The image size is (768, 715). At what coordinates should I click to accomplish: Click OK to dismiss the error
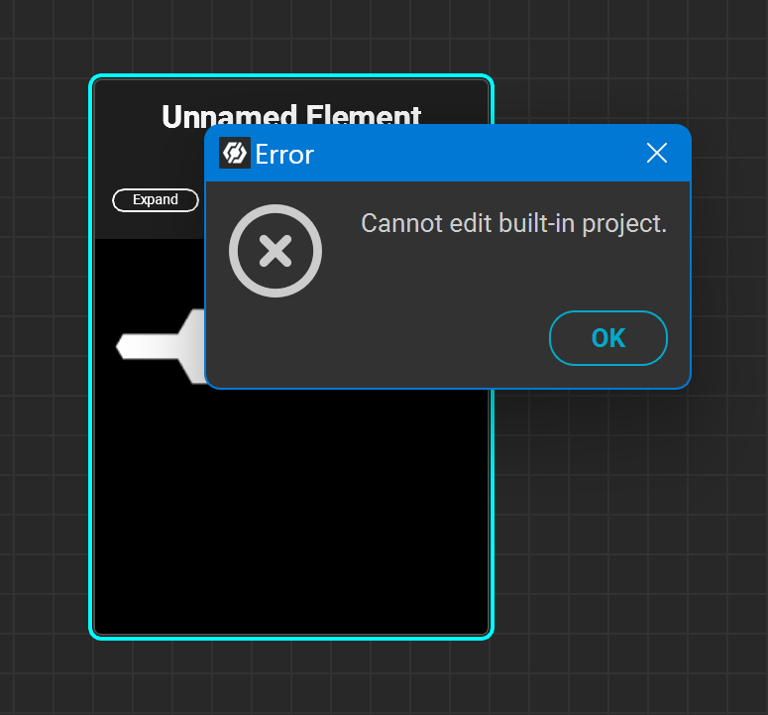tap(607, 338)
